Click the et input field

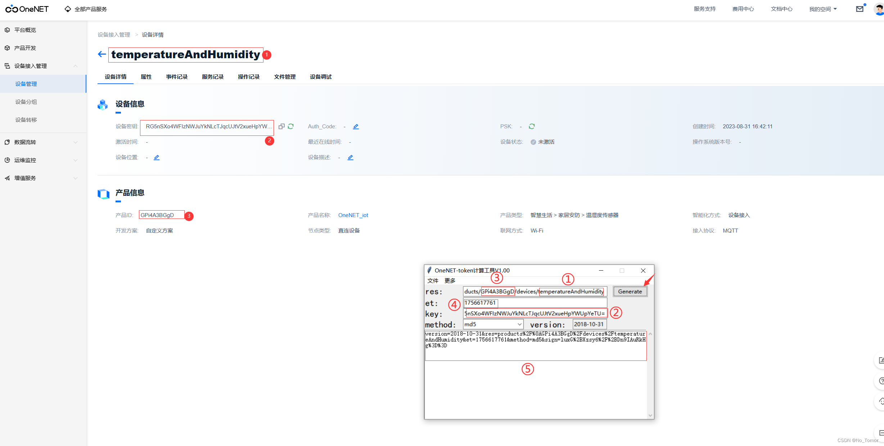[x=535, y=303]
